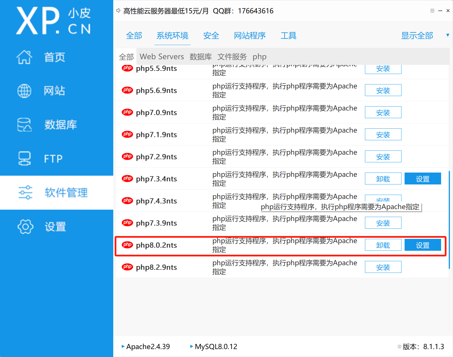The width and height of the screenshot is (453, 357).
Task: Switch to the 网站程序 tab
Action: [250, 36]
